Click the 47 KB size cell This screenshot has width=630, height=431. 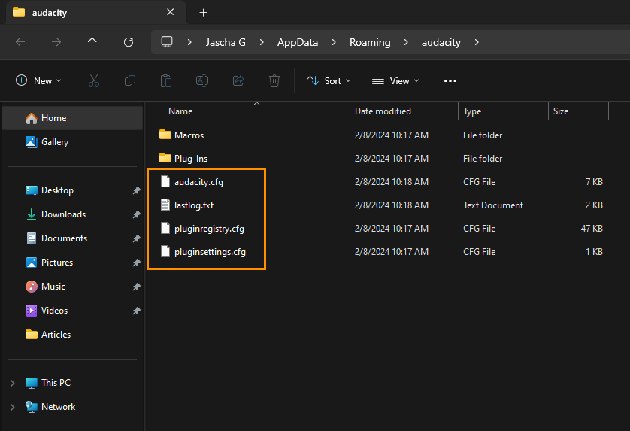[x=592, y=229]
